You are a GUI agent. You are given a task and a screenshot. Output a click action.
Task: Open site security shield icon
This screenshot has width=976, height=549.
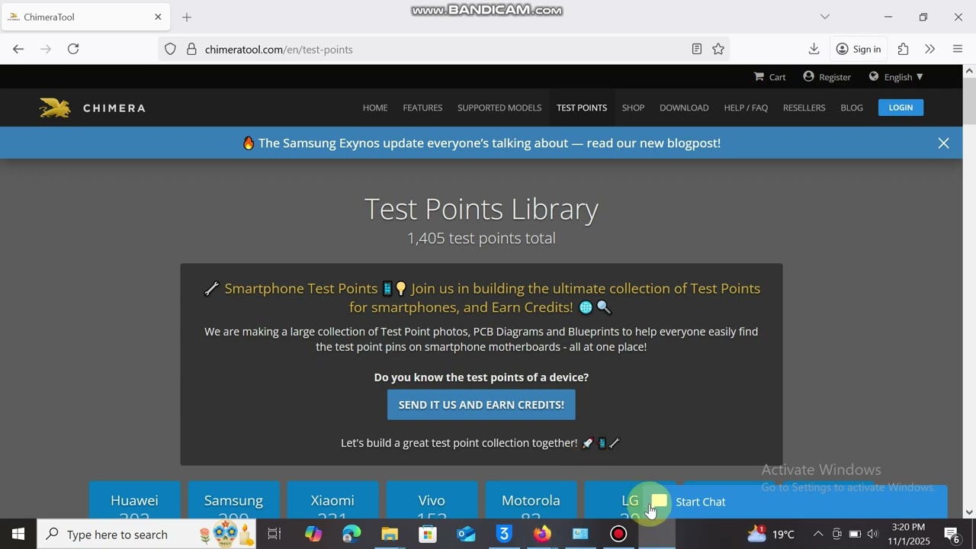click(x=170, y=49)
